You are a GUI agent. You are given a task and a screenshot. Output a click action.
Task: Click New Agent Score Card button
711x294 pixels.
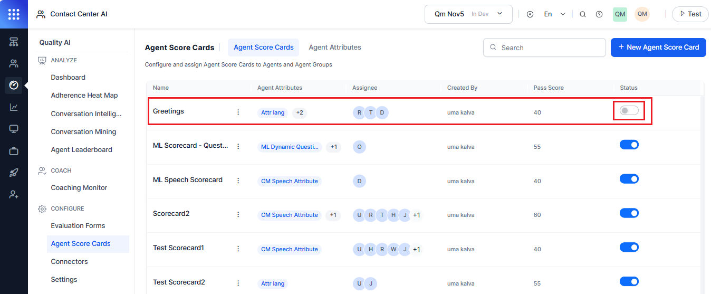(658, 48)
